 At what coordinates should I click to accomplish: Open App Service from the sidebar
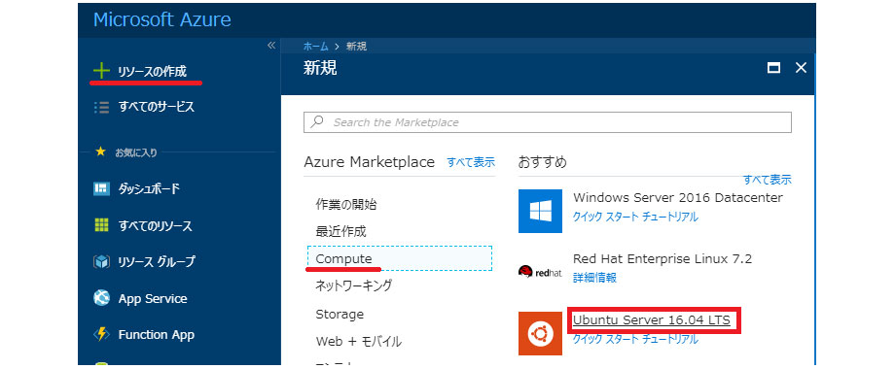tap(153, 298)
